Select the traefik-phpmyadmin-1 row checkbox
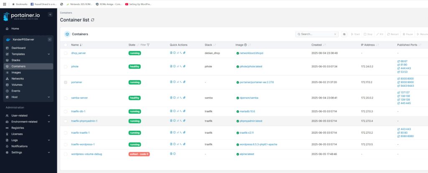This screenshot has width=428, height=173. (x=66, y=121)
